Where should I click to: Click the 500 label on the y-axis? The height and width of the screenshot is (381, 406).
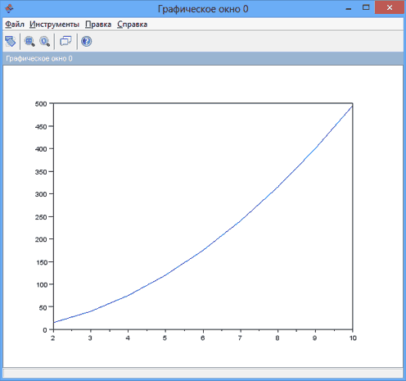pos(41,104)
